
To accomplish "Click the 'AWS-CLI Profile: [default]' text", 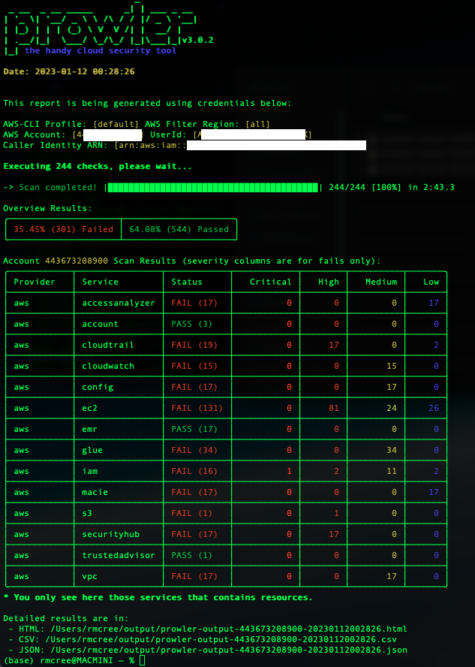I will [71, 124].
